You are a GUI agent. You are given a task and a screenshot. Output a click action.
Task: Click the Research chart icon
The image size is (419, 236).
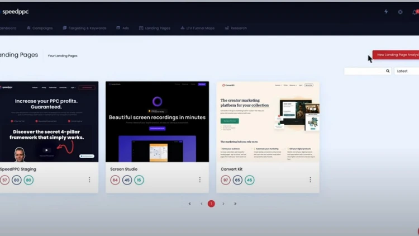point(227,28)
